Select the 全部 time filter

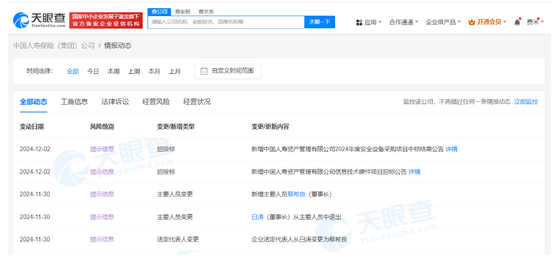73,71
